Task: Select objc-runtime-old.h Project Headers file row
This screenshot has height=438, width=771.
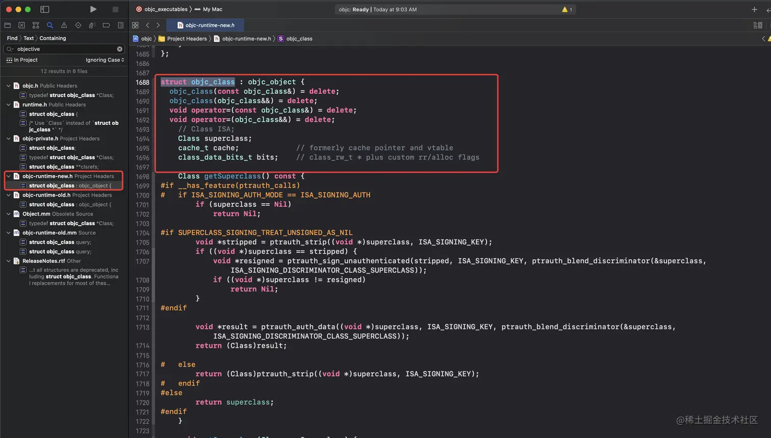Action: 64,195
